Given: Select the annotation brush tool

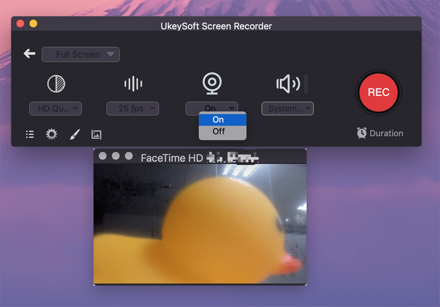Looking at the screenshot, I should pos(74,134).
